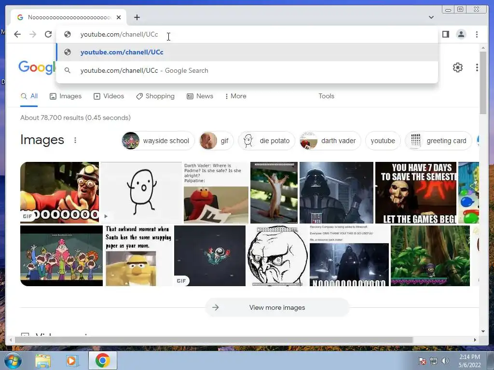Click the vertical scrollbar up arrow
494x370 pixels.
pos(483,48)
